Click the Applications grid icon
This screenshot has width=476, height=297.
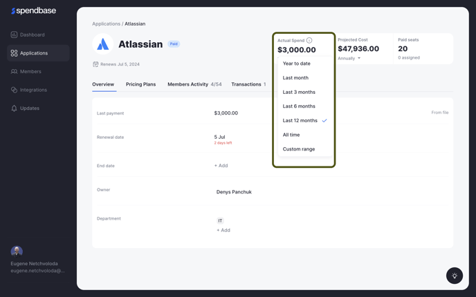click(x=14, y=53)
